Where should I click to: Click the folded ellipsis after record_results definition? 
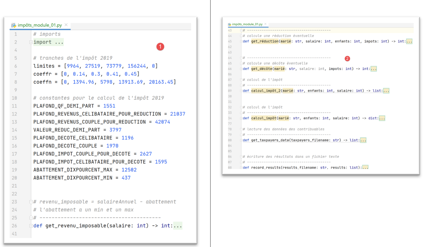(x=365, y=167)
